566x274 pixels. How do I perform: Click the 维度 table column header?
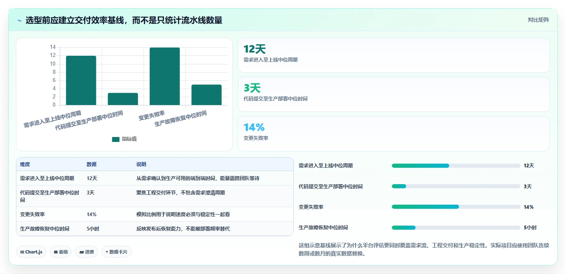tap(25, 164)
